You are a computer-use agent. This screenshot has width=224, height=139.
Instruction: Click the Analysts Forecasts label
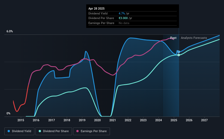tap(194, 38)
